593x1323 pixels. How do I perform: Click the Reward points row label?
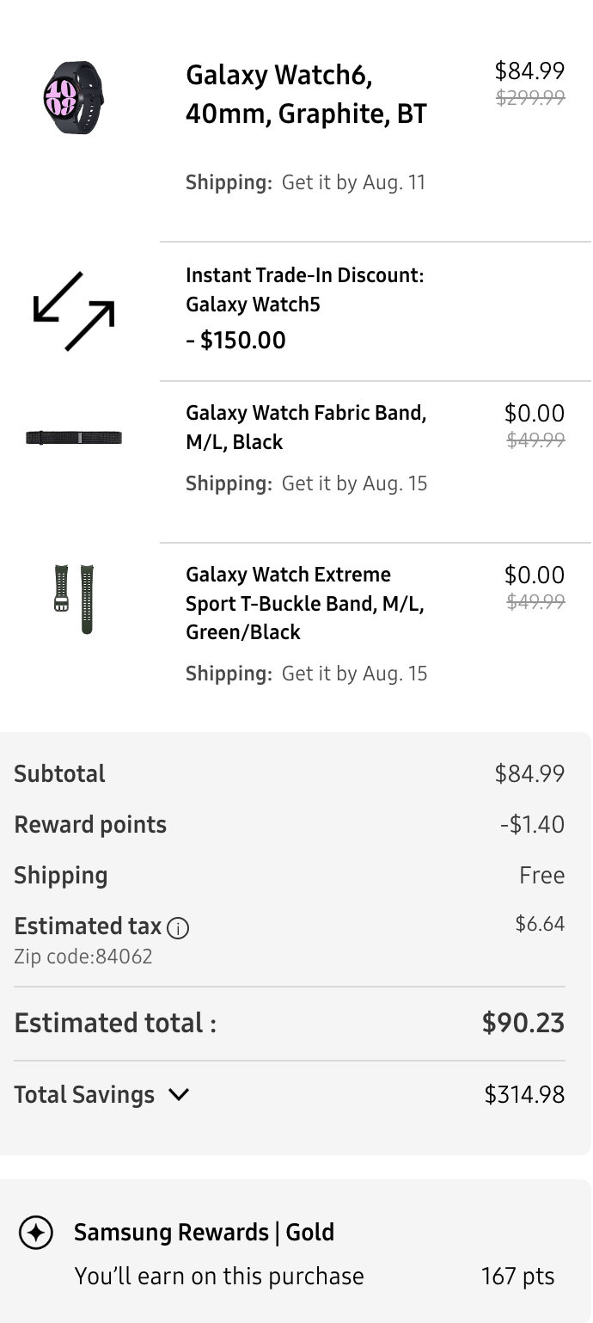(90, 824)
